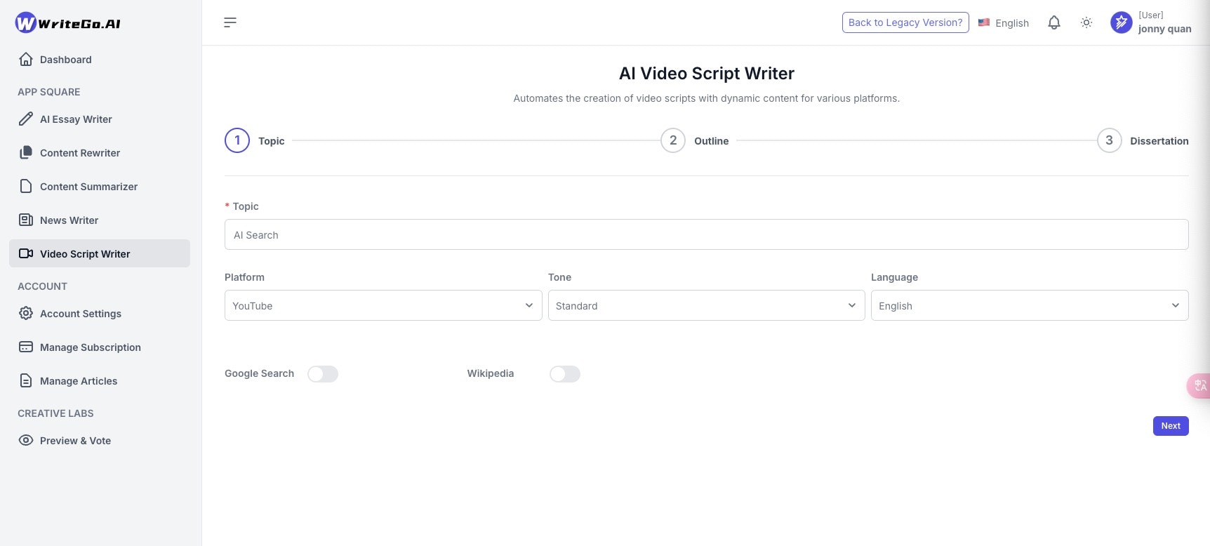Click the APP SQUARE section label
The height and width of the screenshot is (546, 1210).
tap(49, 92)
